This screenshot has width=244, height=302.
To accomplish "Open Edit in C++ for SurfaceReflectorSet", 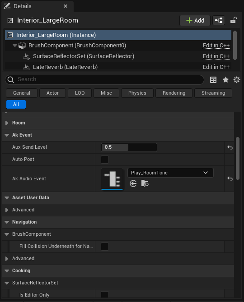I will point(216,56).
